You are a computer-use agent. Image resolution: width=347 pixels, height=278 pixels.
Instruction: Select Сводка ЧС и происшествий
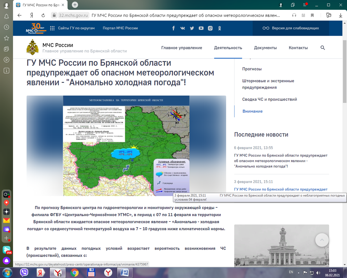click(270, 99)
